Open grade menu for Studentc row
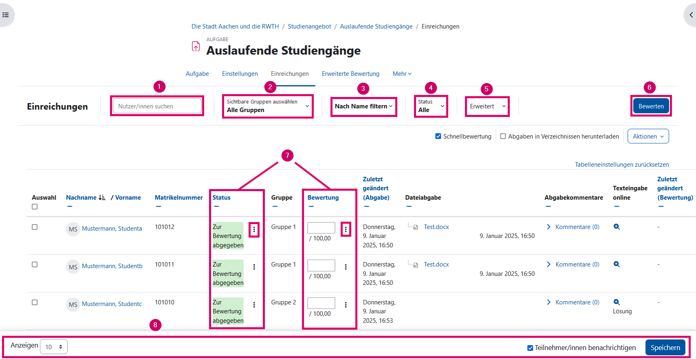Viewport: 696px width, 359px height. point(346,305)
